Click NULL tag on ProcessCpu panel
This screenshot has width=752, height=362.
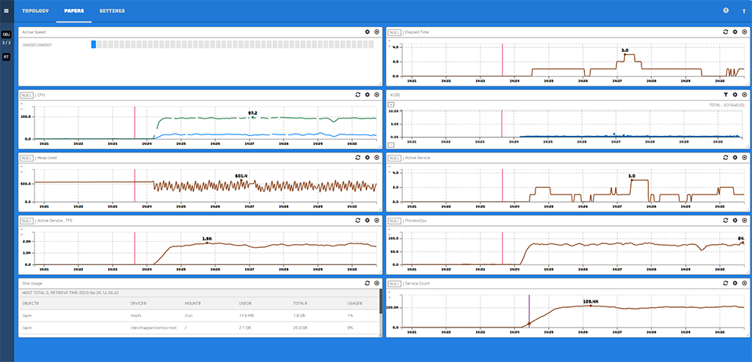click(x=394, y=221)
